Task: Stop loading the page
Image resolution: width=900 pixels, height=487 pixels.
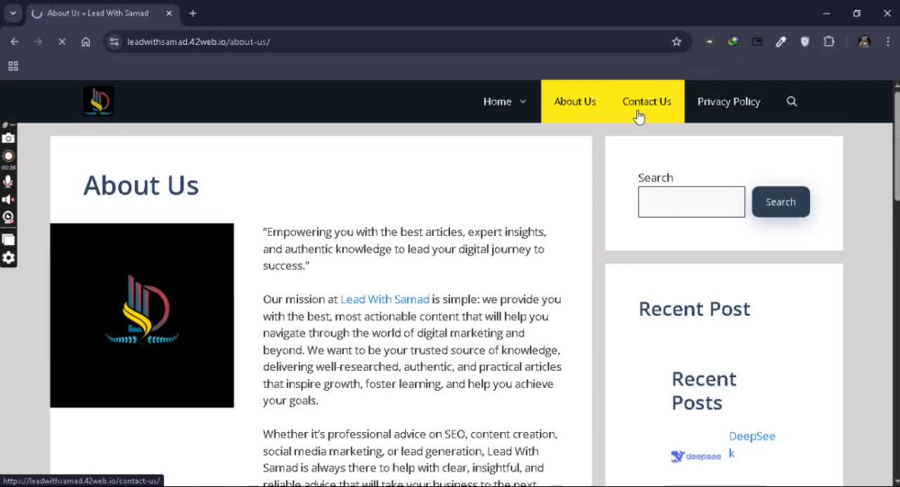Action: (x=61, y=41)
